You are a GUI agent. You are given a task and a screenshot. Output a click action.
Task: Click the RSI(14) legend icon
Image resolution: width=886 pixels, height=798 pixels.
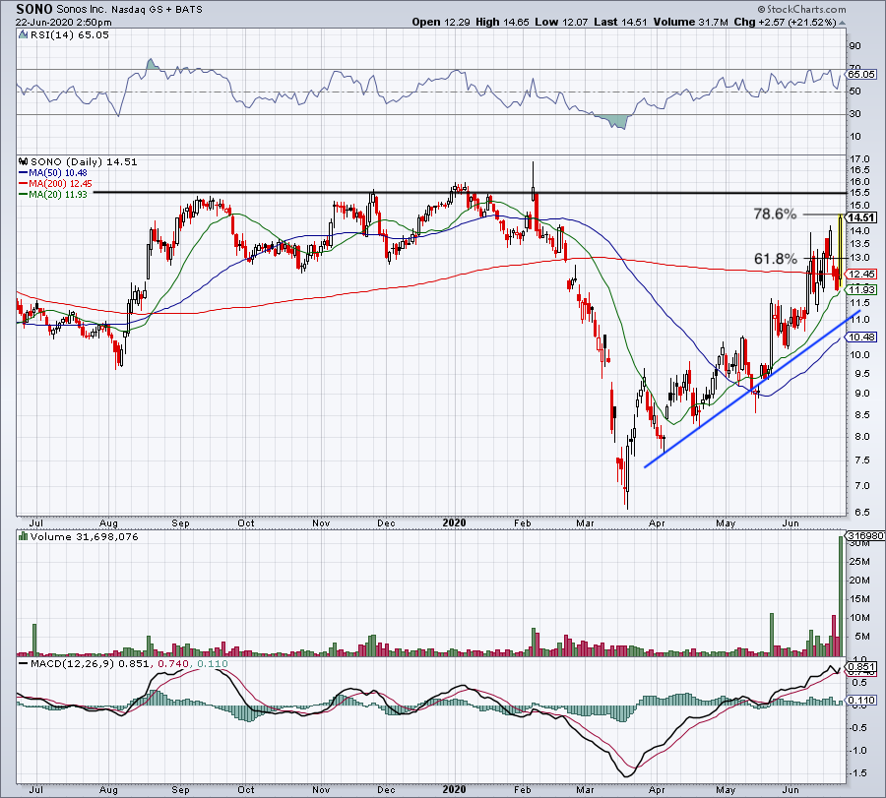coord(23,35)
